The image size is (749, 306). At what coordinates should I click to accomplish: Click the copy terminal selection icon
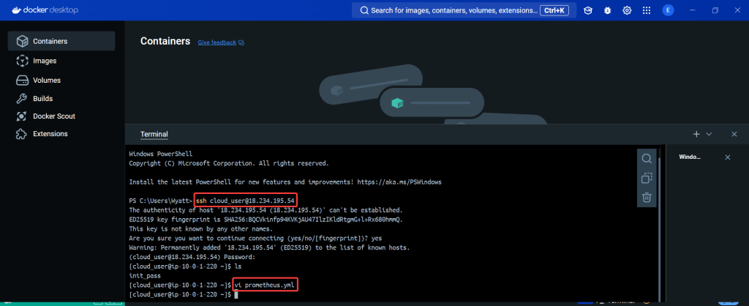pyautogui.click(x=647, y=178)
